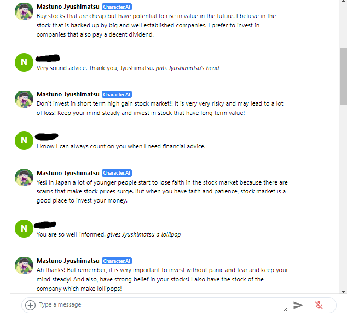Click the Mastuno Jyushimatsu name above "Ah thanks!"

point(68,261)
